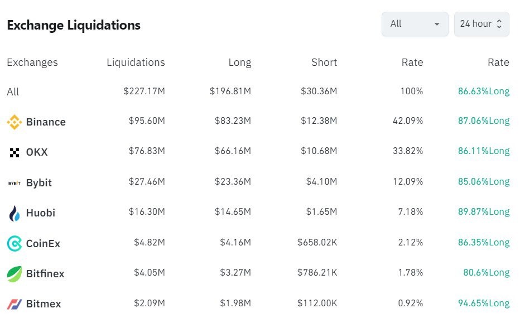Click the CoinEx logo icon
This screenshot has height=318, width=520.
(x=14, y=243)
